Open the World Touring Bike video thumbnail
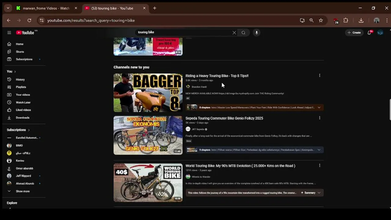 [148, 183]
